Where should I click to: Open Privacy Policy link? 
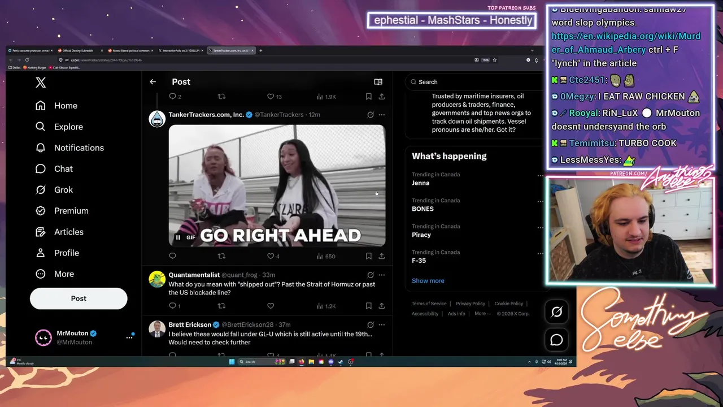(471, 304)
